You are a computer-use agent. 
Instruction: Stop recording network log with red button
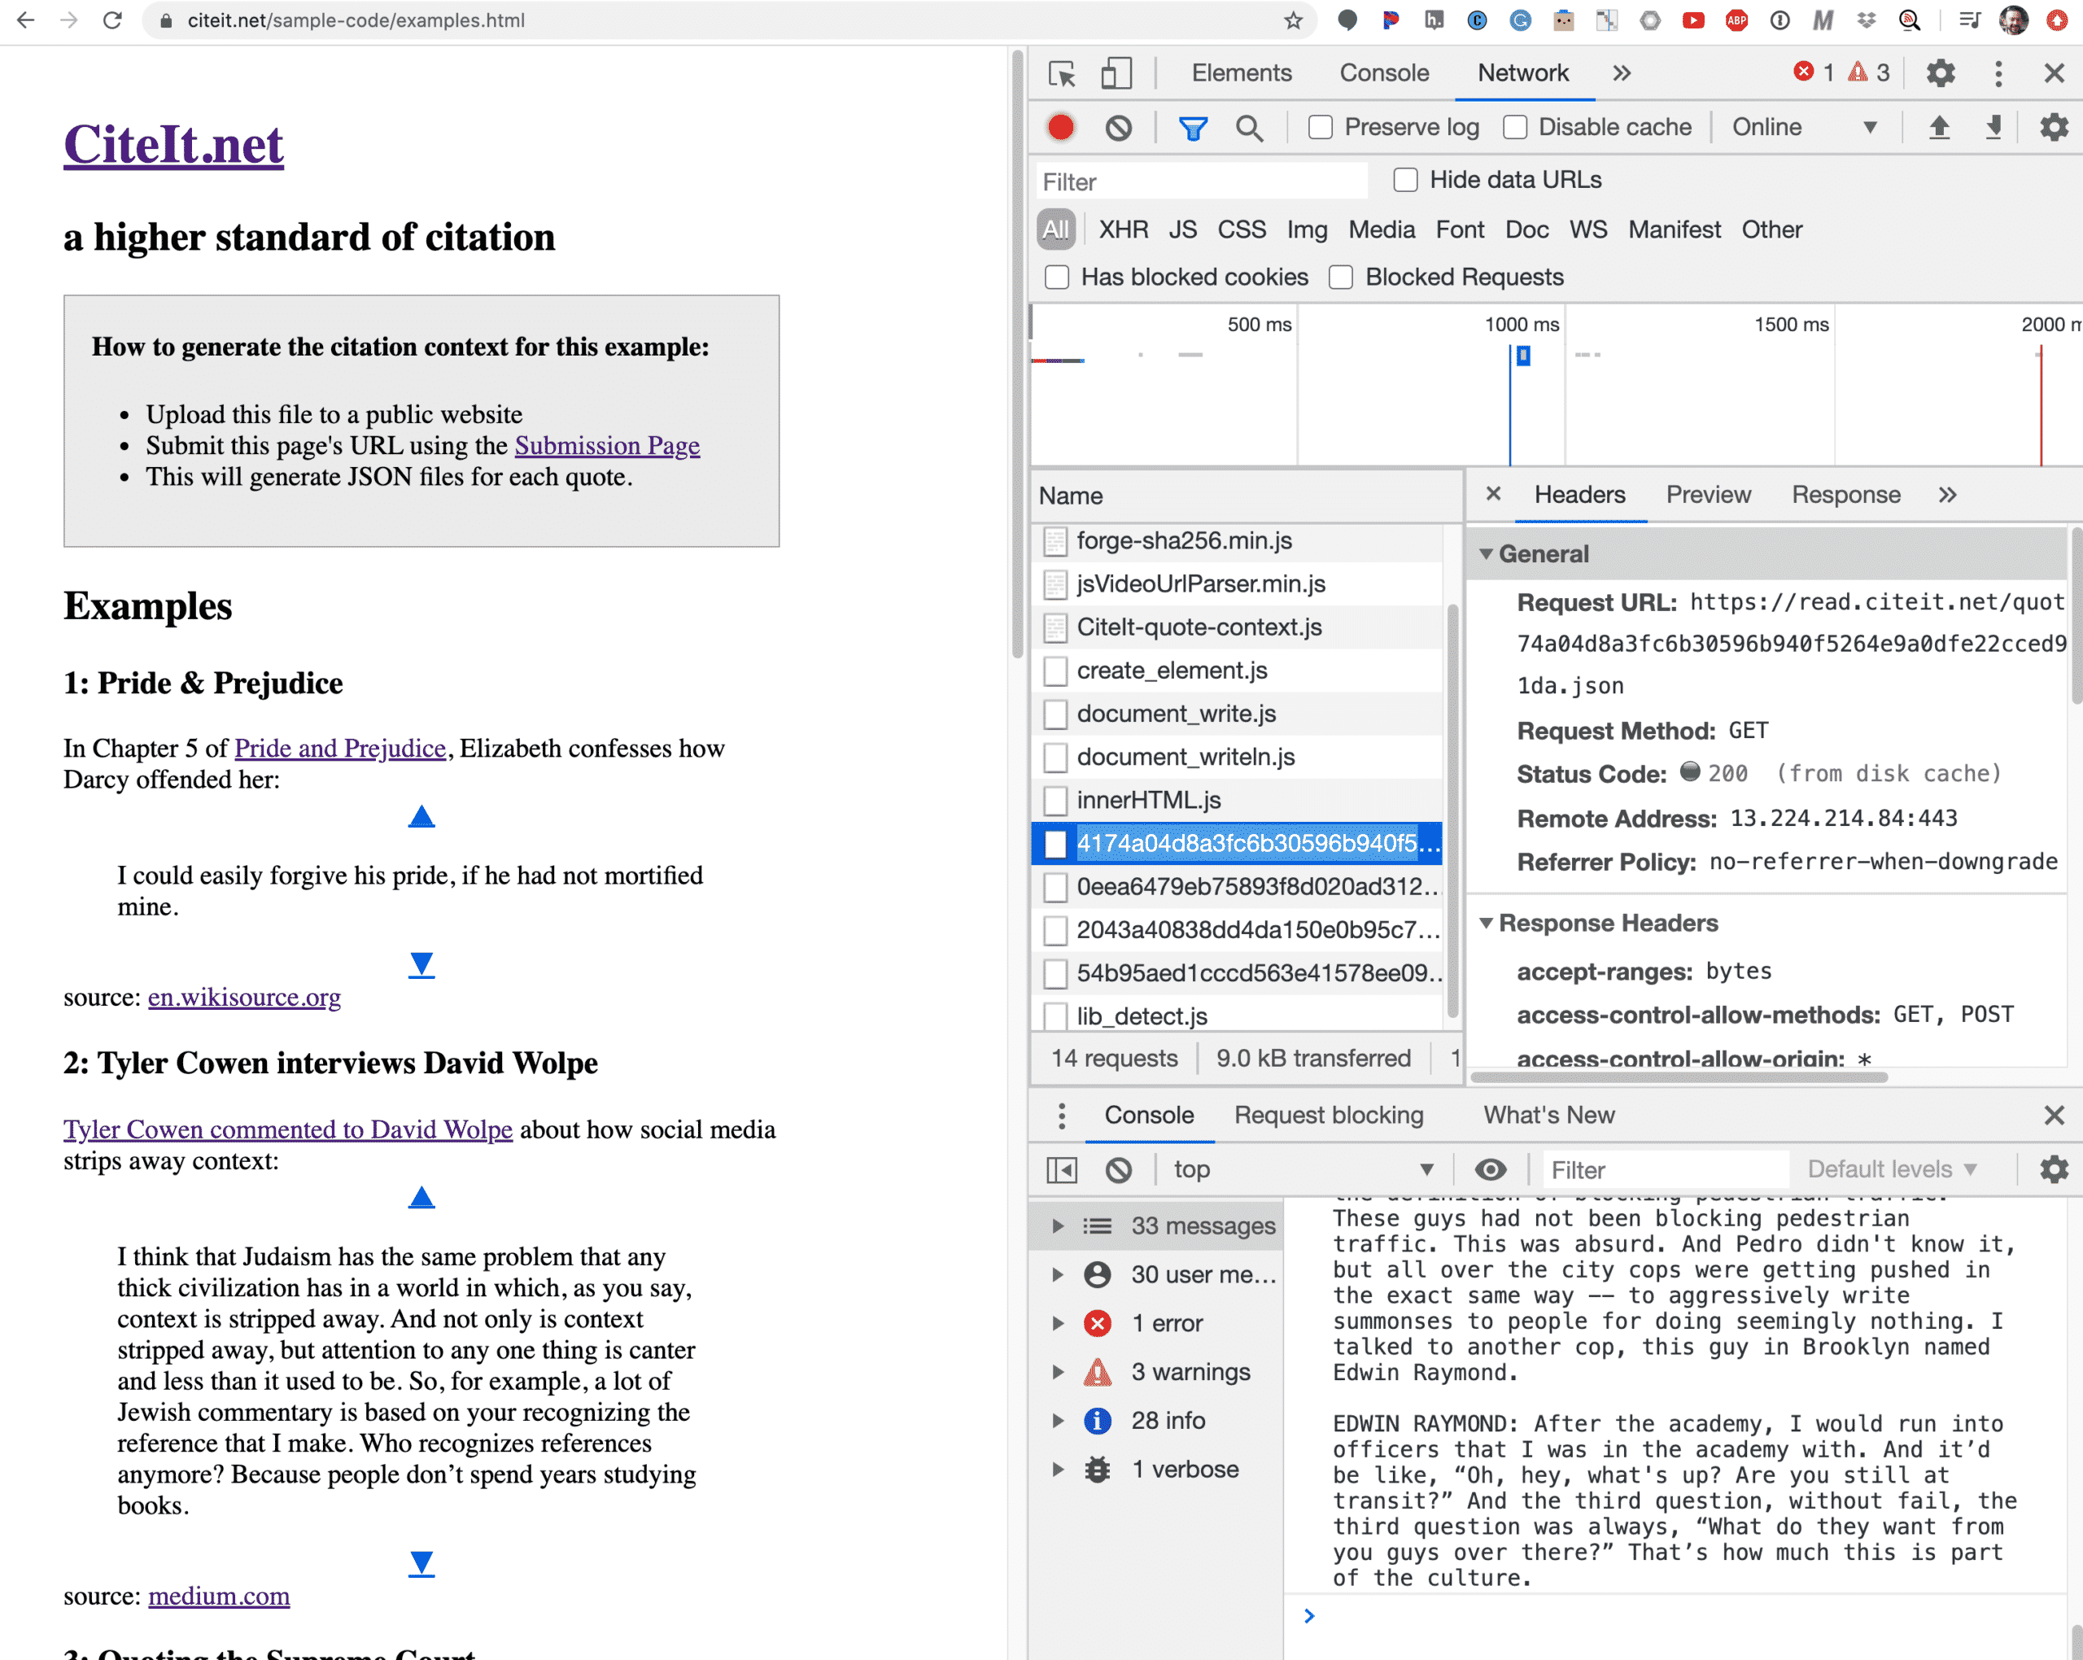1061,128
